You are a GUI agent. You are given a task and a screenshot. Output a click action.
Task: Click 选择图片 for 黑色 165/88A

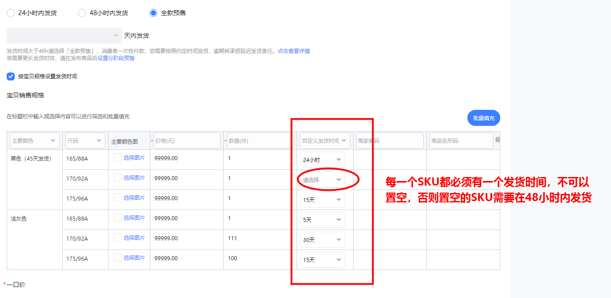pos(134,157)
